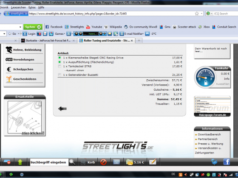This screenshot has width=238, height=178.
Task: Click the green up arrow in the bottom bar
Action: pos(20,162)
